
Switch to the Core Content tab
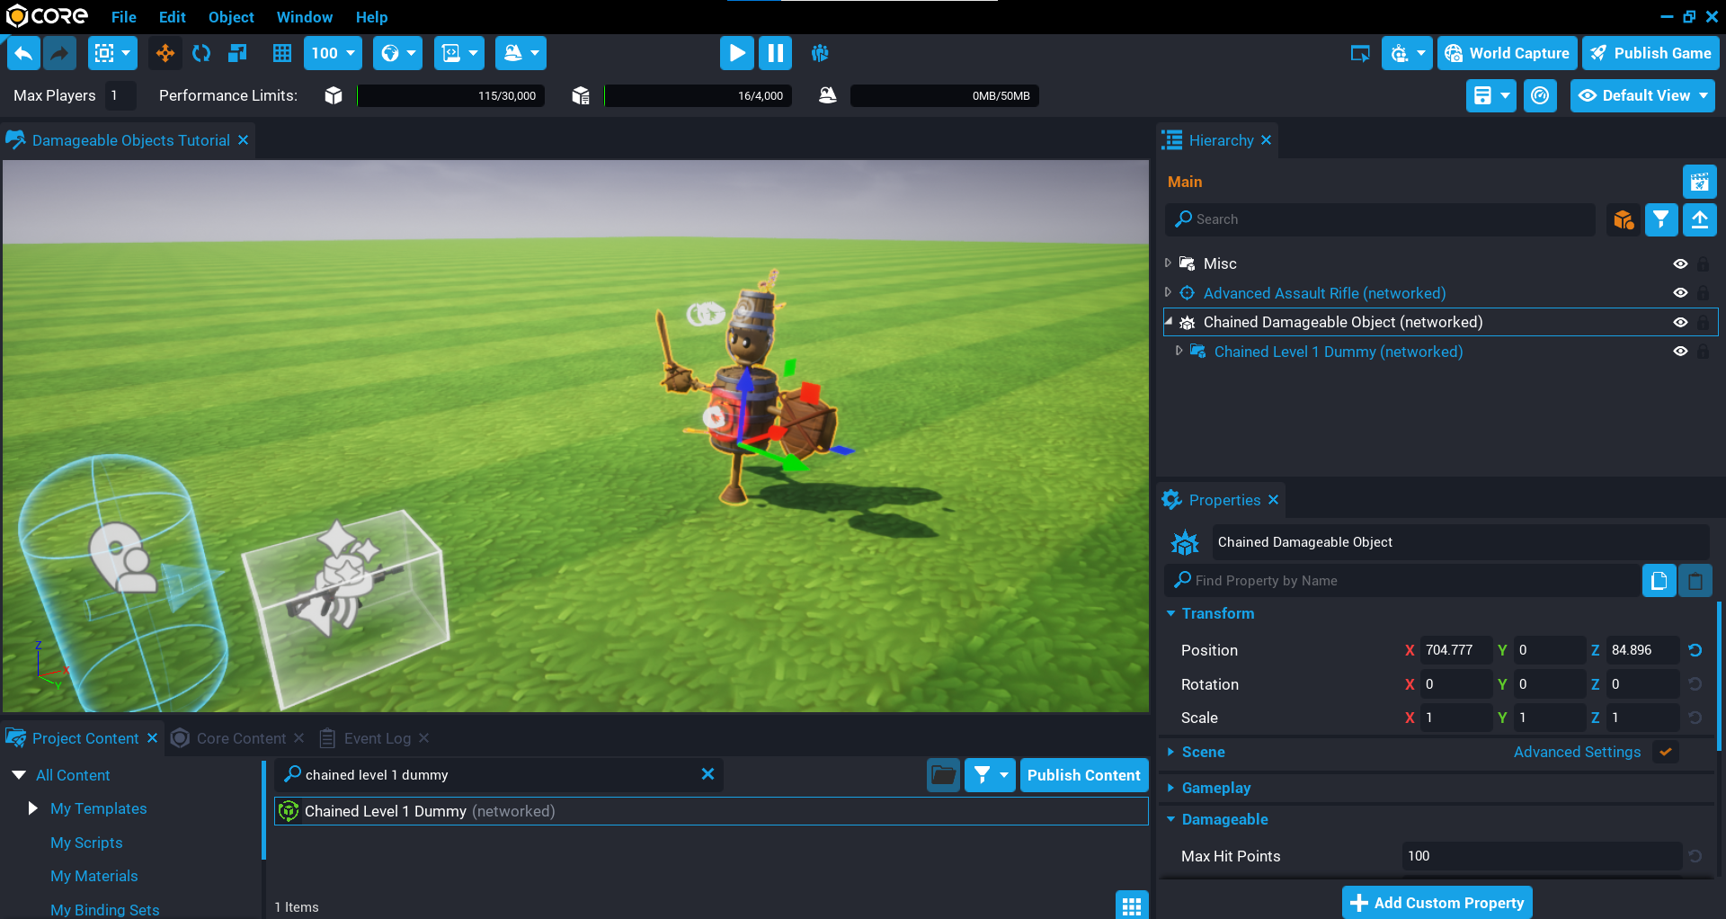[x=240, y=738]
